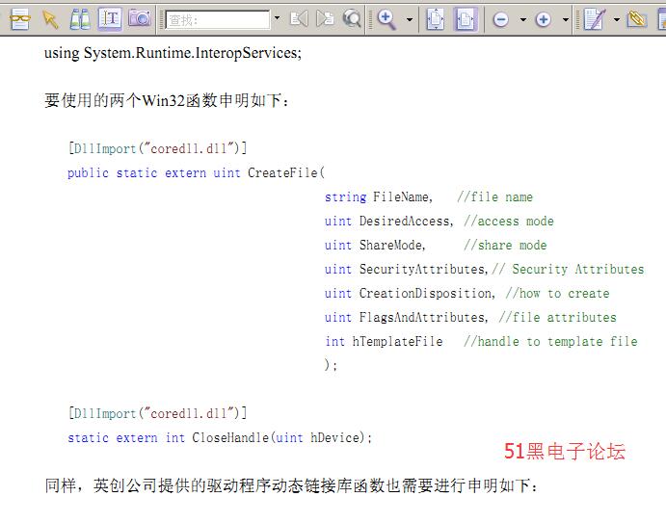
Task: Click the 'uint SecurityAttributes,' parameter
Action: (407, 269)
